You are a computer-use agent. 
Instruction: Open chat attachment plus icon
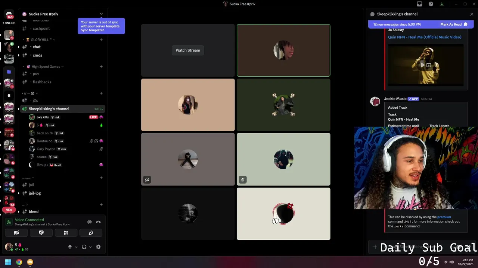(x=375, y=247)
